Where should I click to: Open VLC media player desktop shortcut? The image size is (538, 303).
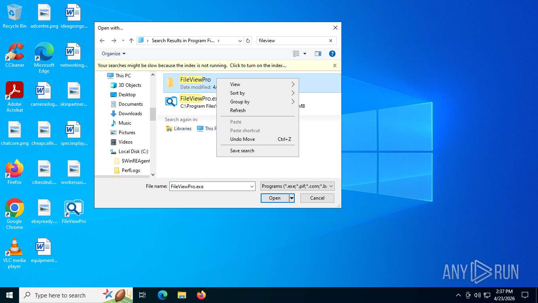point(15,253)
